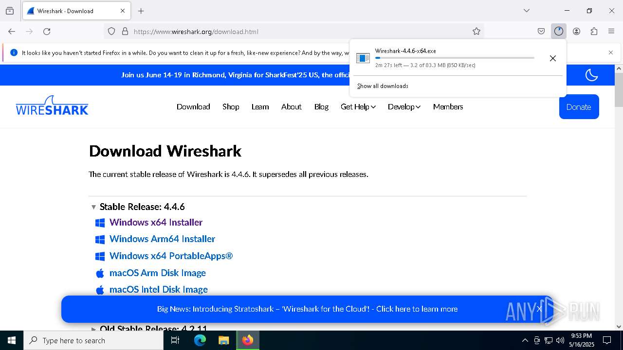
Task: Click the info icon in the notification bar
Action: [14, 52]
